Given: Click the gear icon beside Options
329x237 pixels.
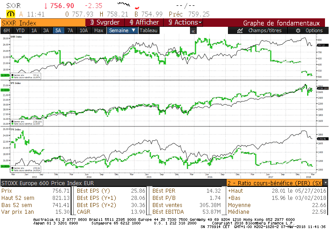Looking at the screenshot, I should (298, 31).
